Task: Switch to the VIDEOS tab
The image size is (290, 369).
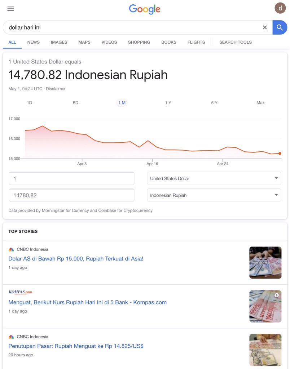Action: point(109,42)
